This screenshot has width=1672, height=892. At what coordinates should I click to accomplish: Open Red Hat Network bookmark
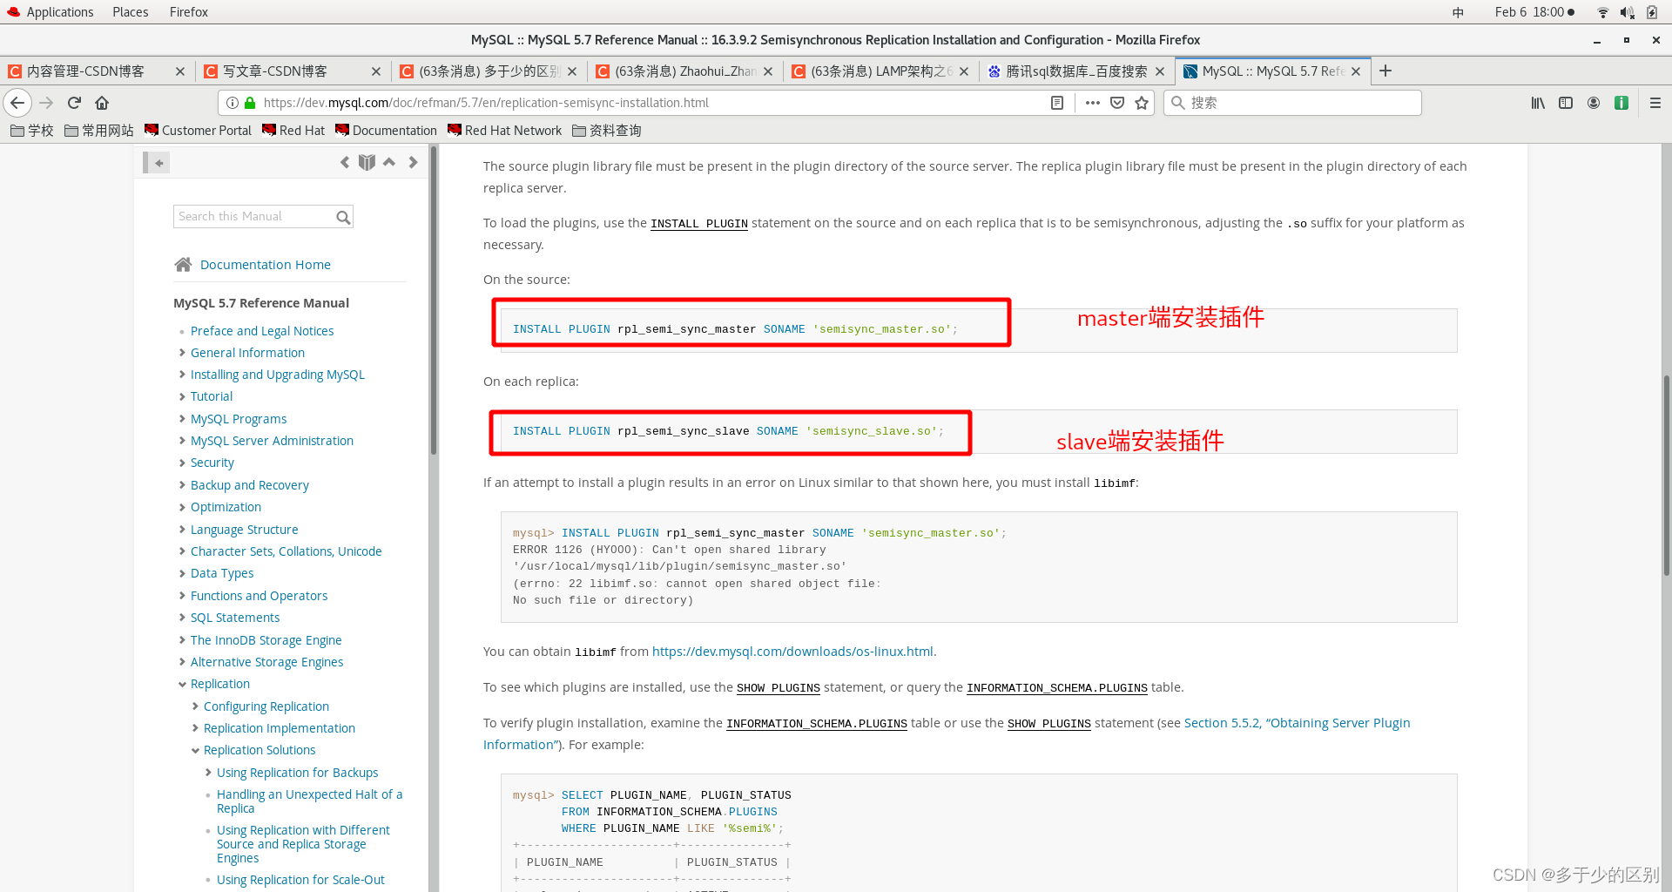[504, 131]
